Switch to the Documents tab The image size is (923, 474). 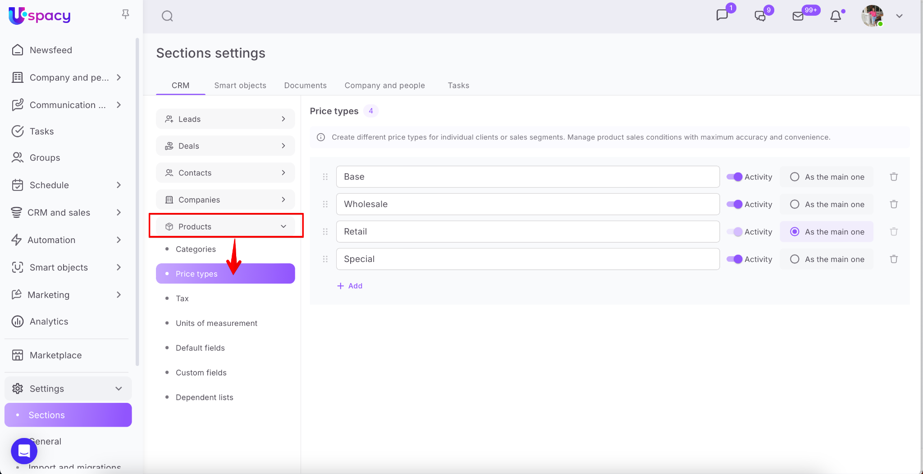305,86
